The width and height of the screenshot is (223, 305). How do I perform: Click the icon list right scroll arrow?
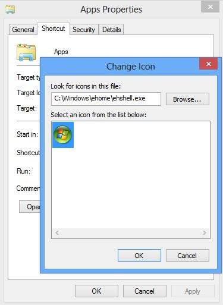pyautogui.click(x=204, y=232)
